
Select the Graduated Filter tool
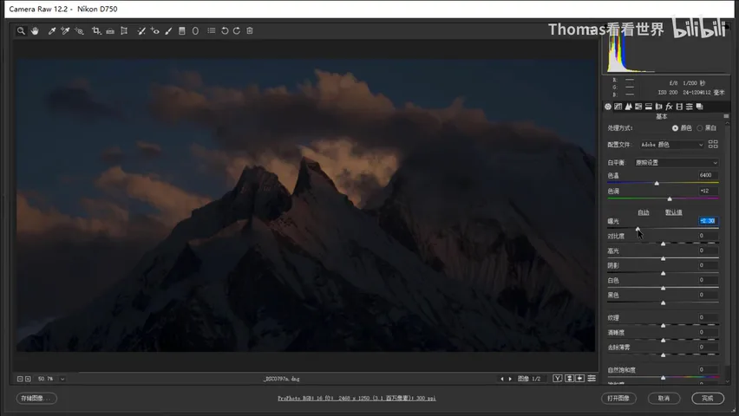pyautogui.click(x=182, y=30)
